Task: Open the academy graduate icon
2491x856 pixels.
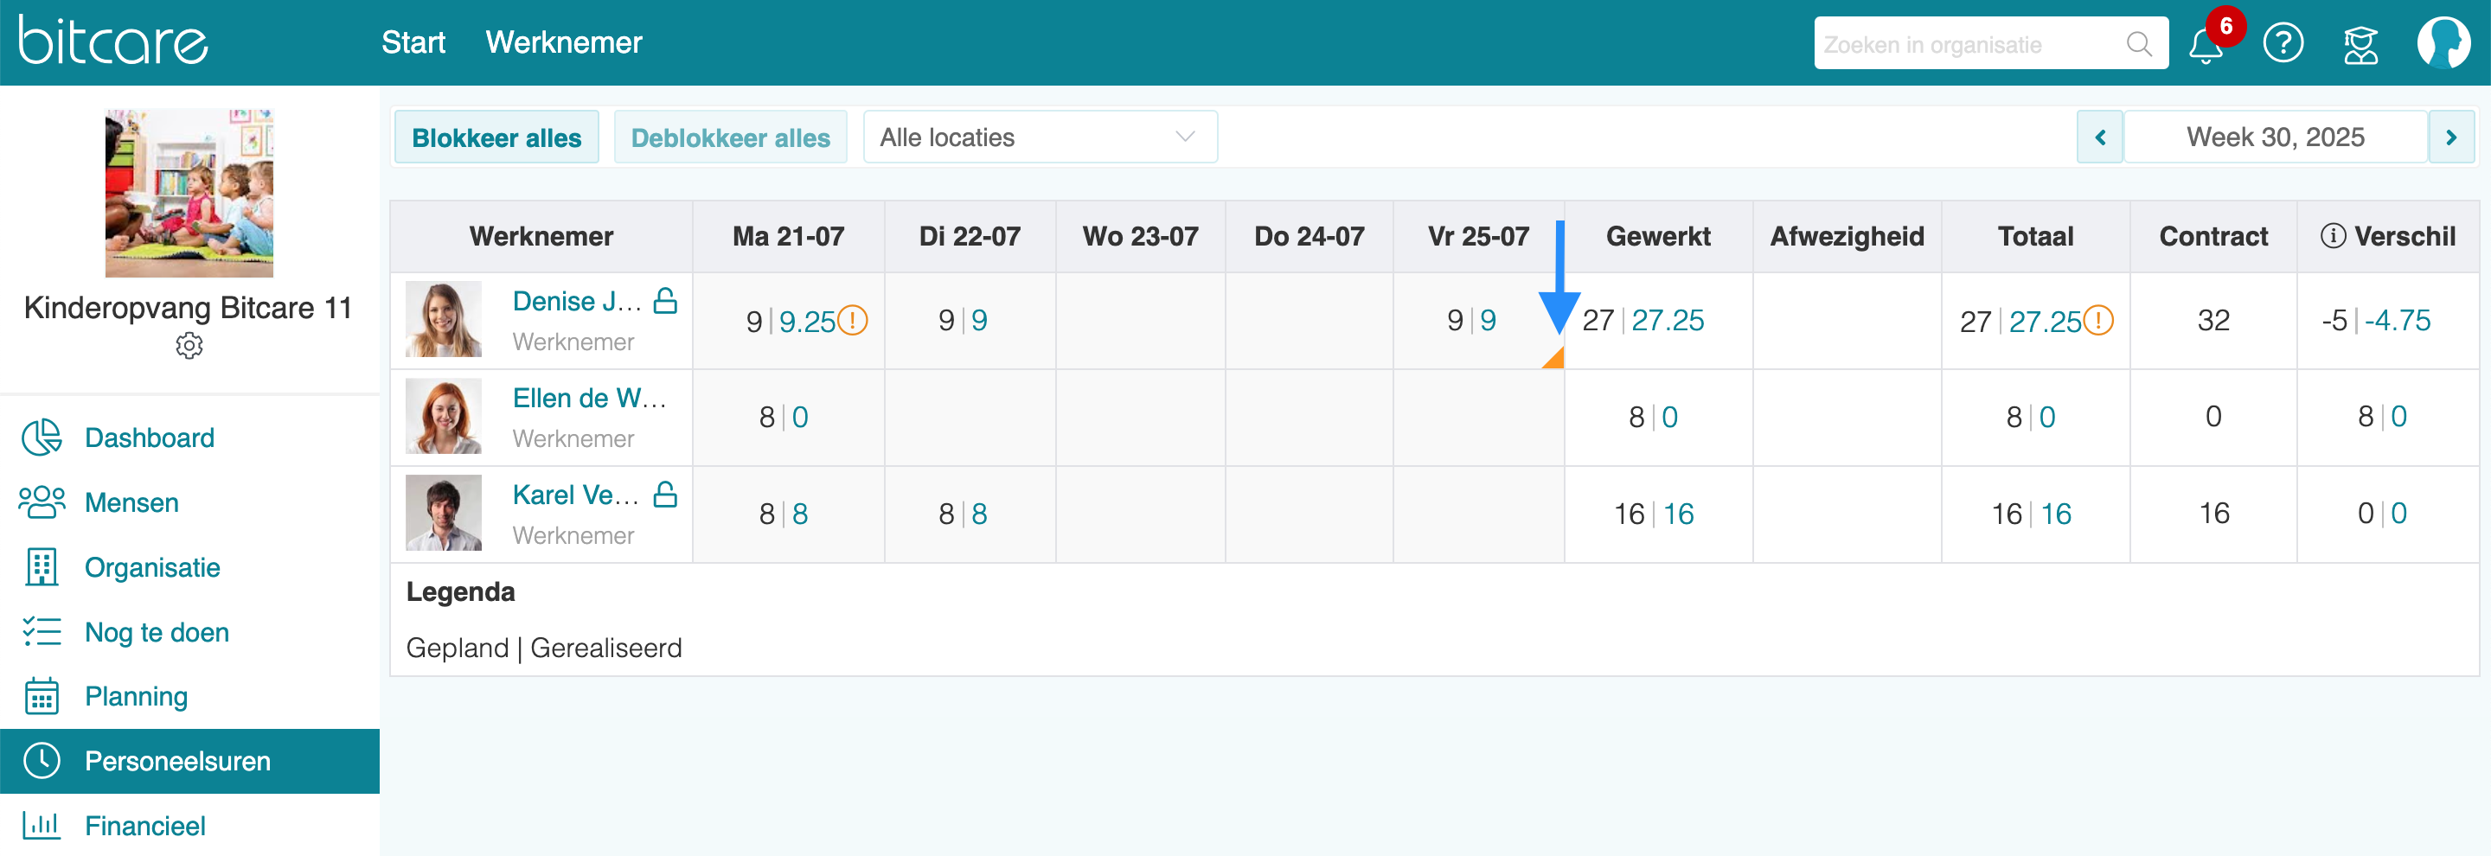Action: (x=2360, y=44)
